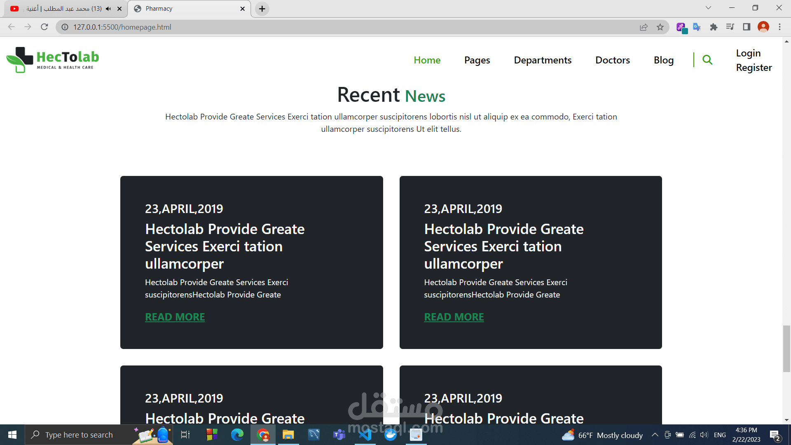
Task: Show hidden system tray icons
Action: (655, 435)
